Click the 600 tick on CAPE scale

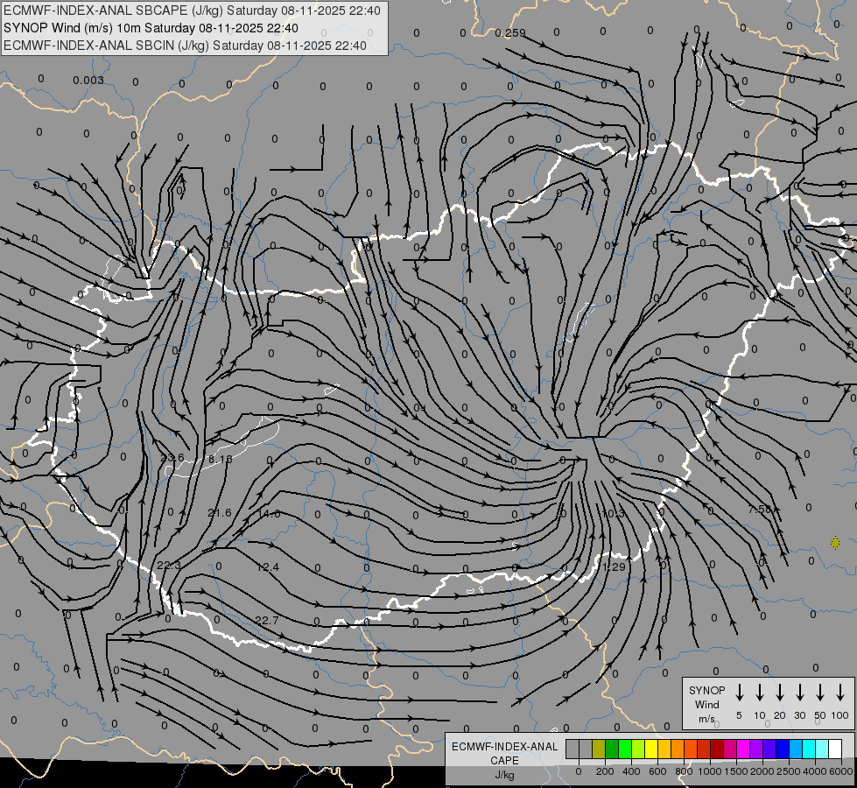[657, 771]
